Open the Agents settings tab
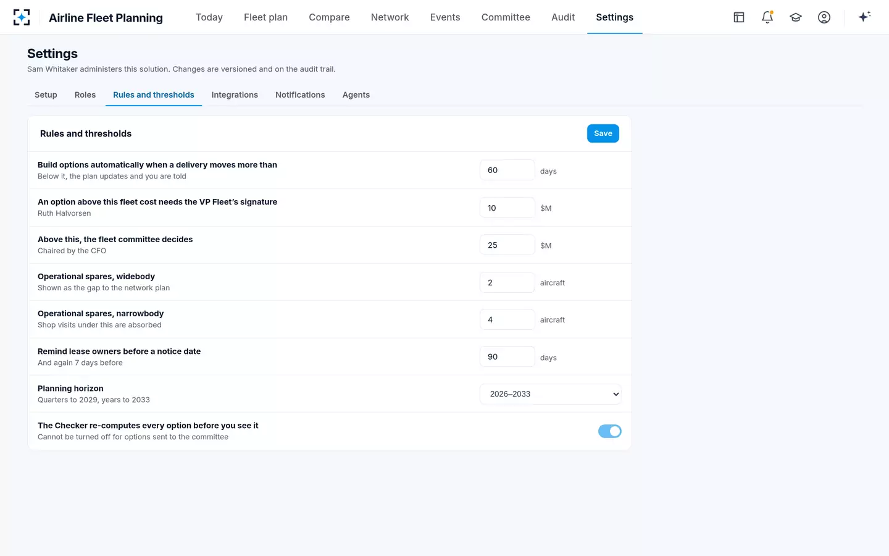This screenshot has width=889, height=556. 356,95
